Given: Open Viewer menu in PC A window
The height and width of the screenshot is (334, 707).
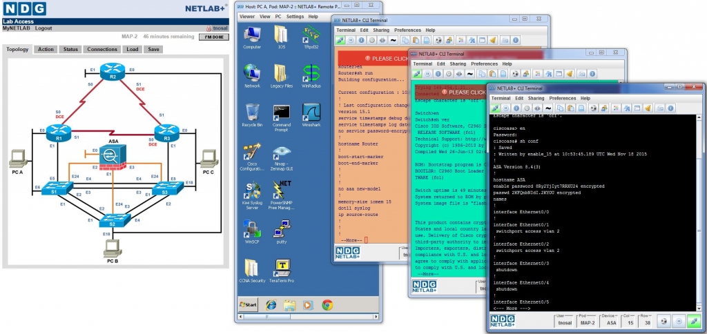Looking at the screenshot, I should click(x=247, y=17).
